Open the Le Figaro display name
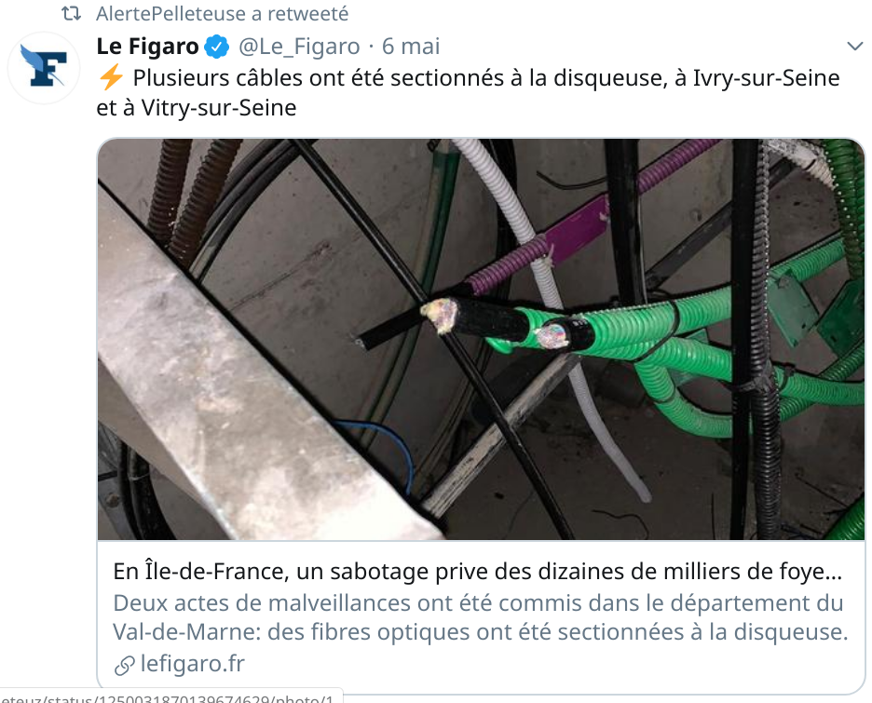 point(147,47)
